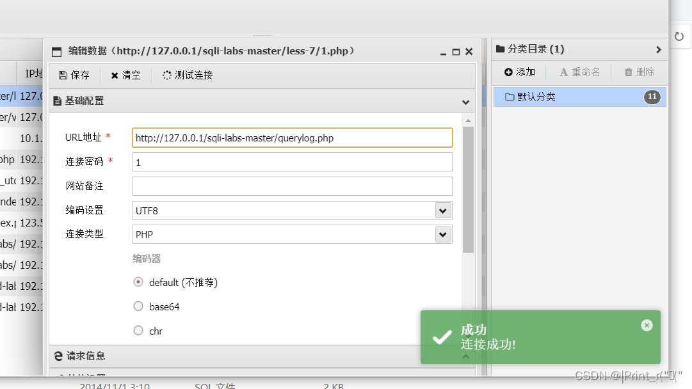Click the 基础配置 document icon
The image size is (692, 389).
58,100
